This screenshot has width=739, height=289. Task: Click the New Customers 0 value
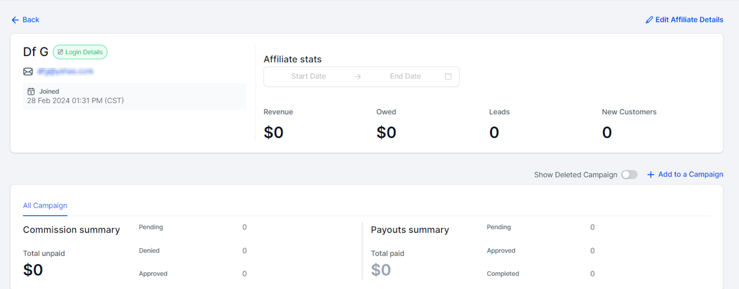coord(607,133)
